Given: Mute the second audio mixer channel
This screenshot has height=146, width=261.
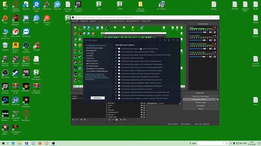Looking at the screenshot, I should coord(210,40).
